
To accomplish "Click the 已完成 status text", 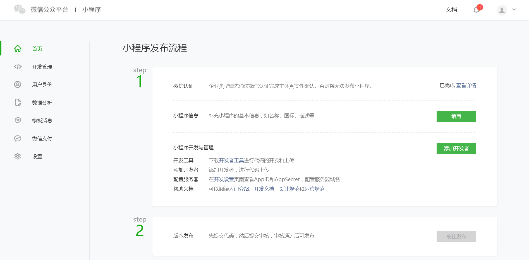I will (x=447, y=86).
